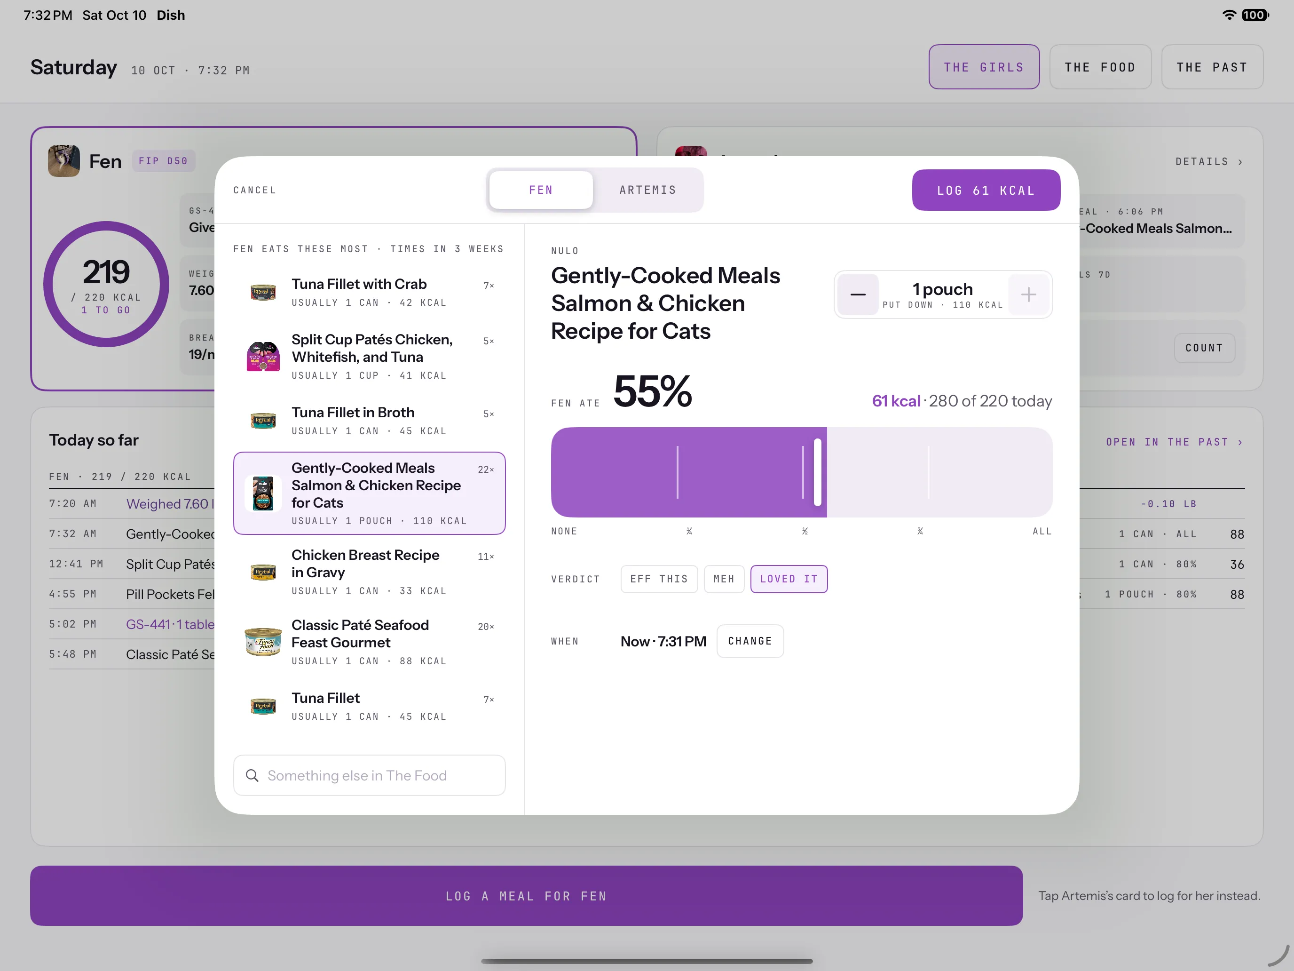Set verdict to MEH
The width and height of the screenshot is (1294, 971).
pos(724,579)
